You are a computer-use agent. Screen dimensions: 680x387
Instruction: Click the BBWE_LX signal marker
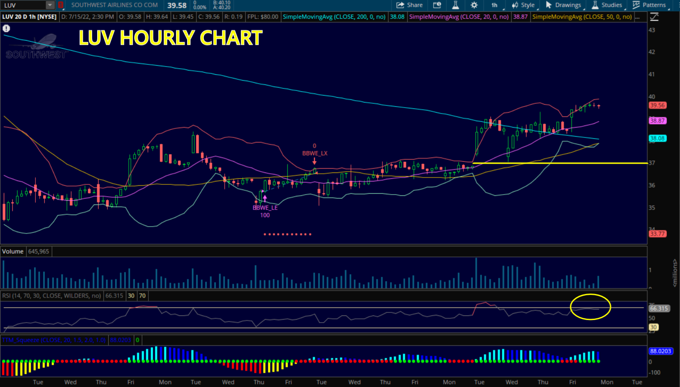[x=315, y=154]
